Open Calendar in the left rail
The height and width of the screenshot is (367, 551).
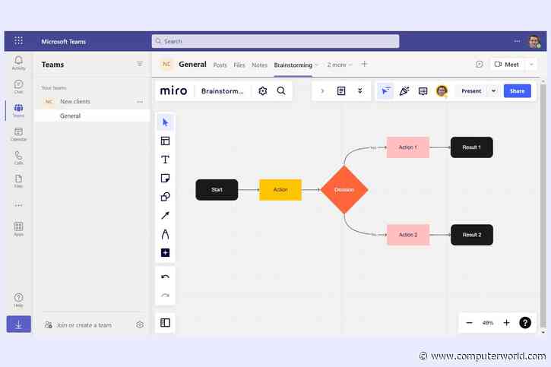coord(19,134)
